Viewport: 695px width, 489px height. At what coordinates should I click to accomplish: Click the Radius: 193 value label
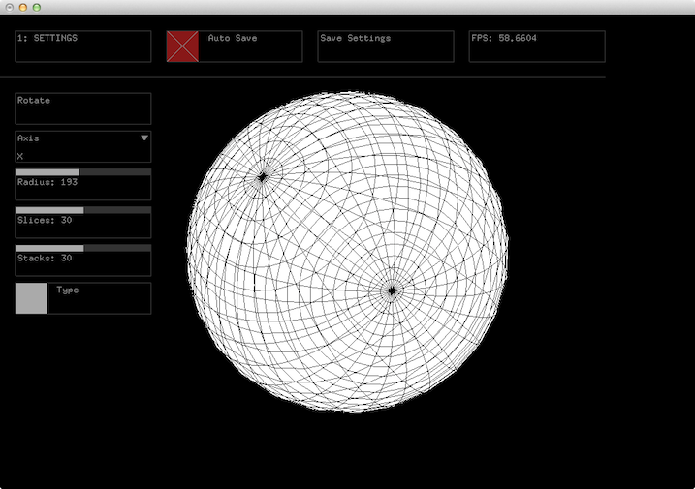(x=47, y=182)
